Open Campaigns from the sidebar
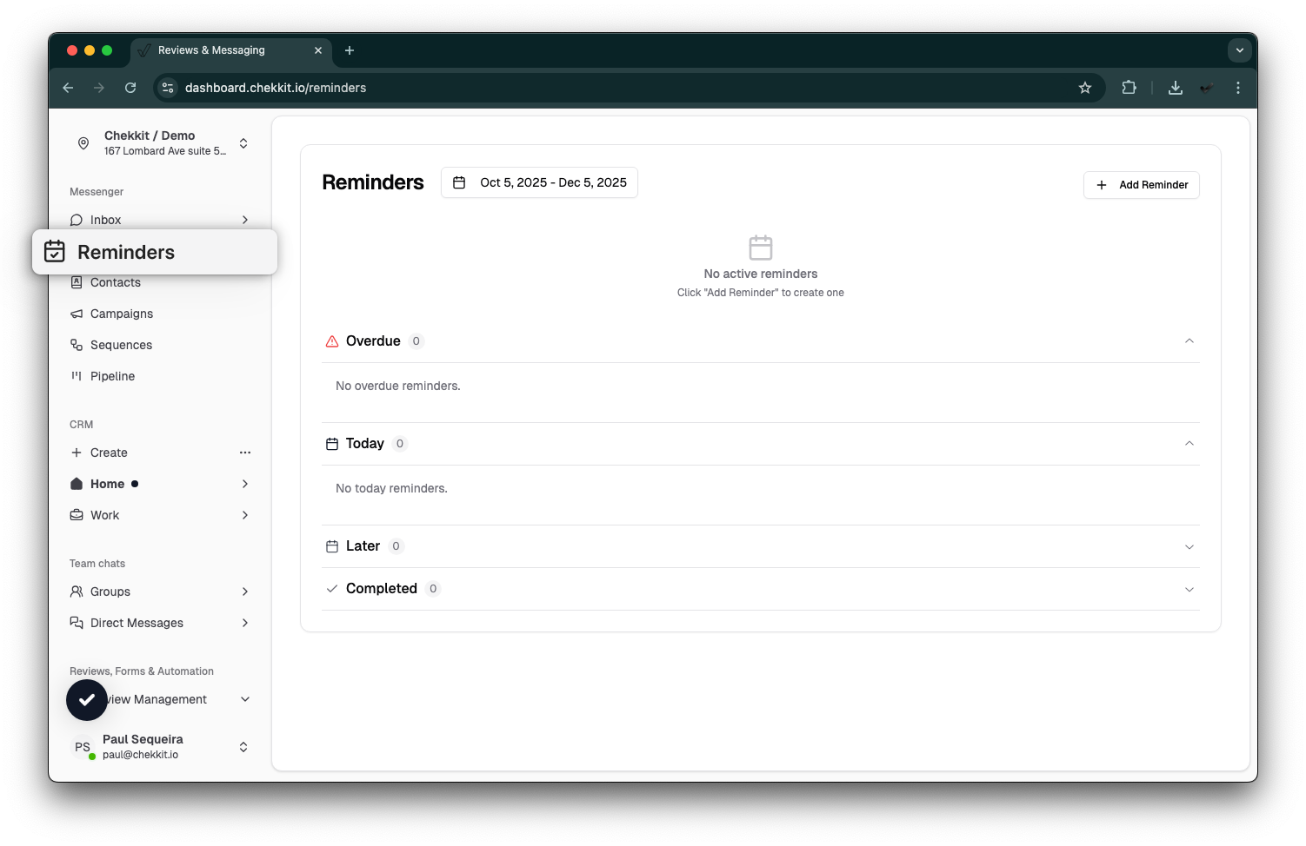This screenshot has width=1306, height=846. pyautogui.click(x=160, y=314)
